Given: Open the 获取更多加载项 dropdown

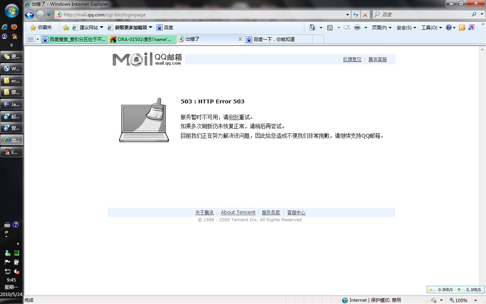Looking at the screenshot, I should coord(129,27).
